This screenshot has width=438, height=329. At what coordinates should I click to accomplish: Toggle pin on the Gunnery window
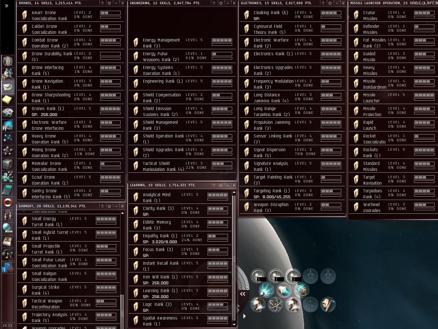point(103,206)
